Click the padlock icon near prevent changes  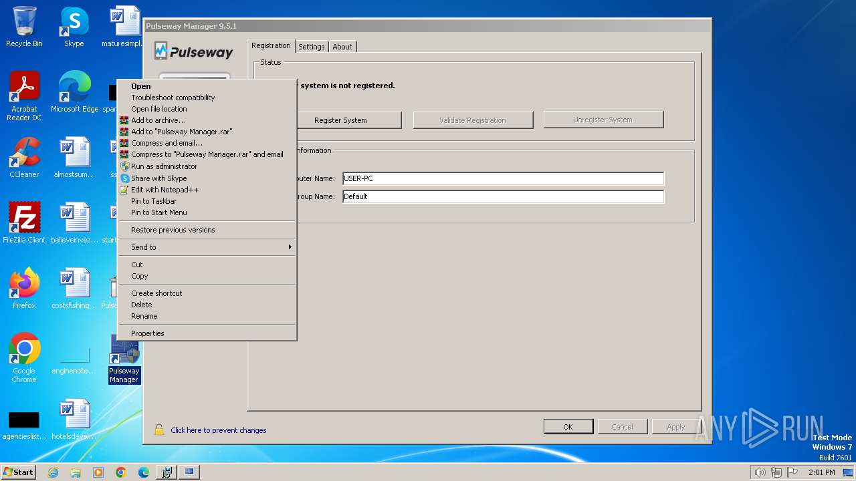click(158, 430)
